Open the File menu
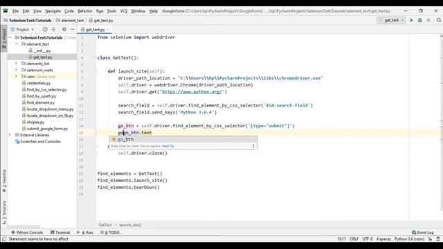Image resolution: width=443 pixels, height=249 pixels. pos(15,11)
